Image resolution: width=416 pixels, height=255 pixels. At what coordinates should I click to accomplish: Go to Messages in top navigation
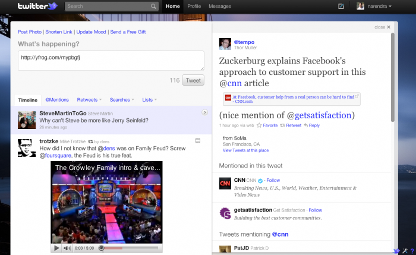(219, 7)
